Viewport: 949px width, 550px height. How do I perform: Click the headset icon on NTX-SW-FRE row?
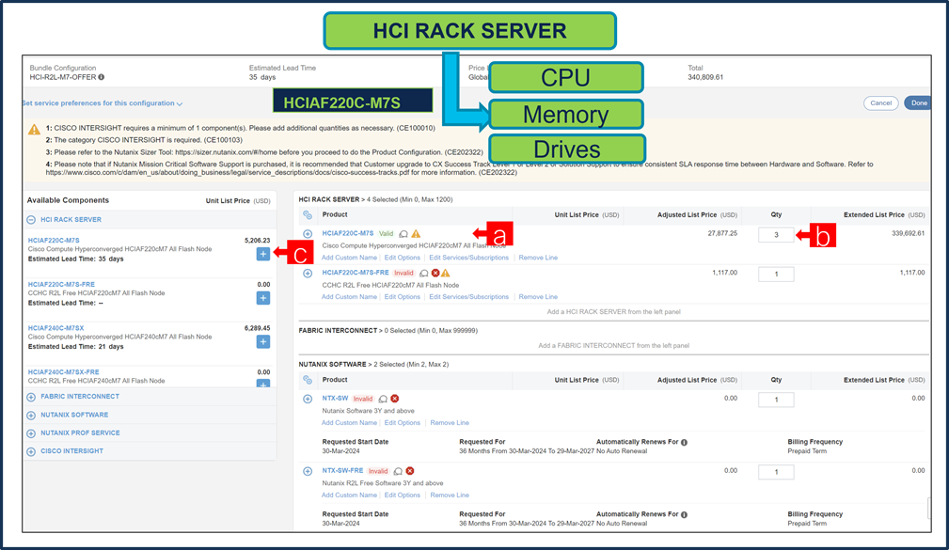click(x=398, y=471)
